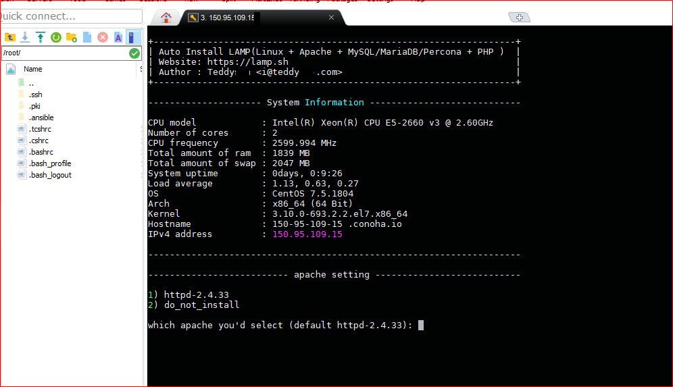Confirm /root/ path with green checkmark
This screenshot has height=387, width=673.
pos(134,53)
